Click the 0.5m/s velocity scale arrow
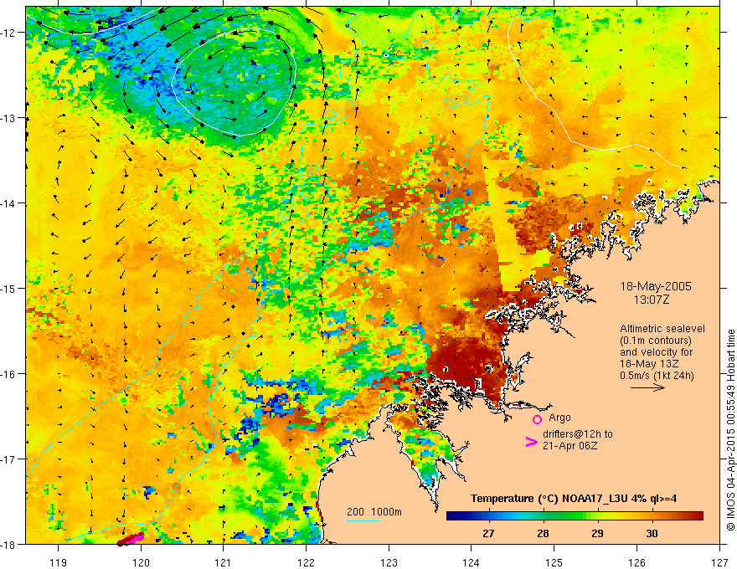 647,387
